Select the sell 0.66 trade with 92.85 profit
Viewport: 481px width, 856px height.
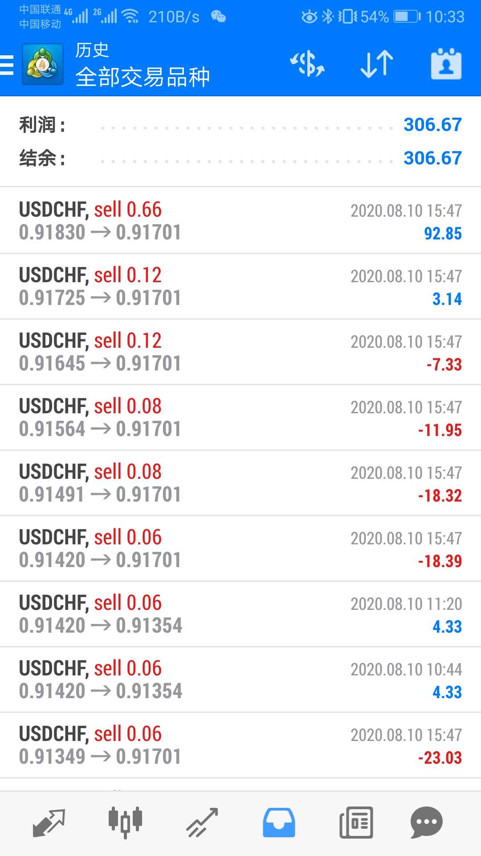click(x=240, y=221)
